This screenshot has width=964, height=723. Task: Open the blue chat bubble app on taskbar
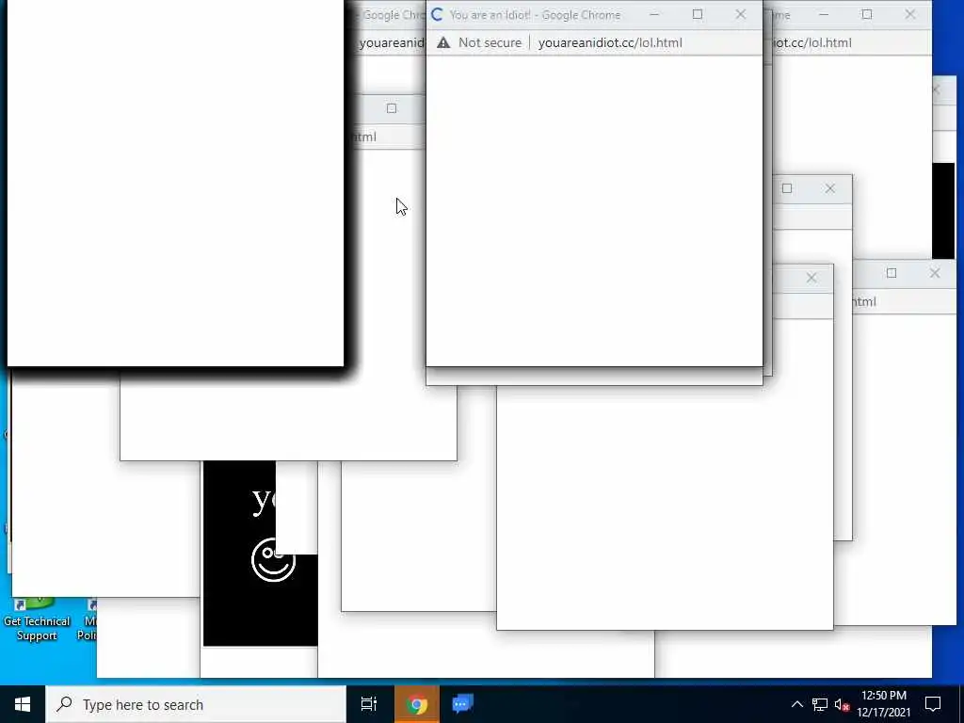[x=462, y=704]
